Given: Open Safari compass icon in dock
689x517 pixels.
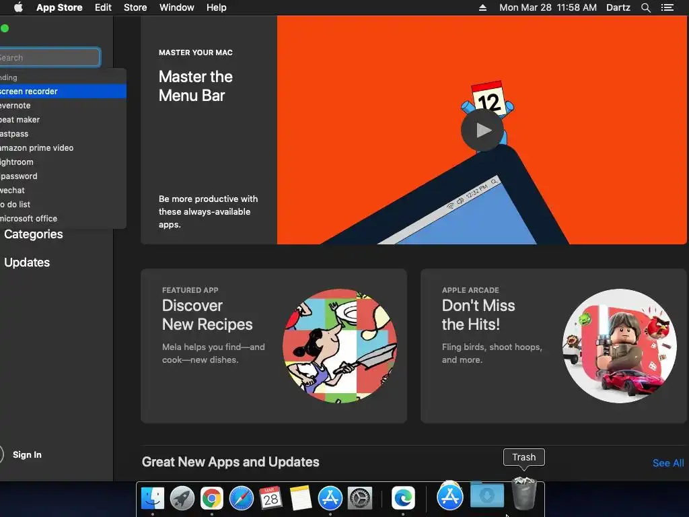Looking at the screenshot, I should [242, 498].
